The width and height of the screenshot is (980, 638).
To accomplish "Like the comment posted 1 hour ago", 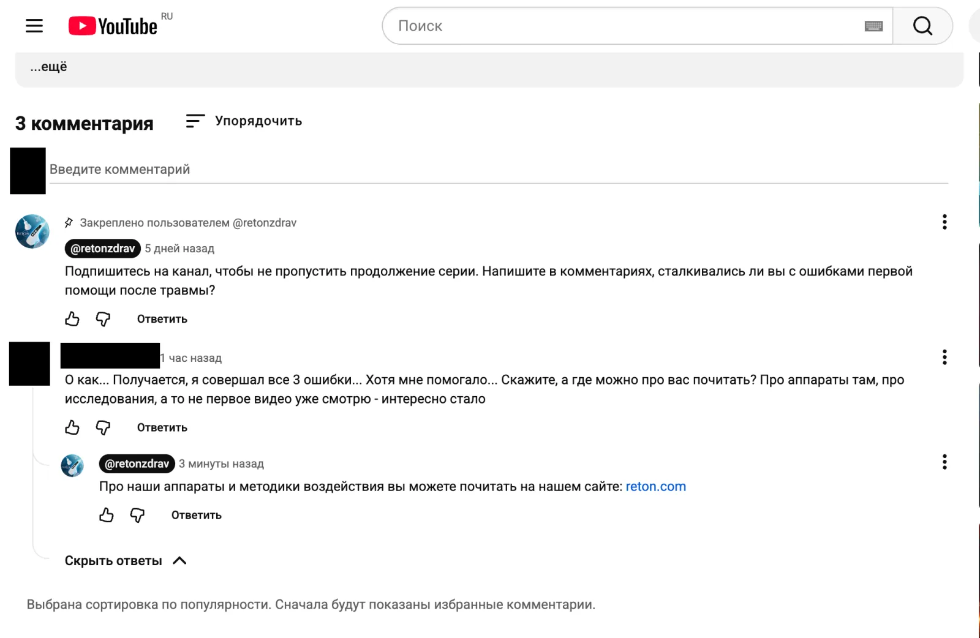I will coord(72,427).
